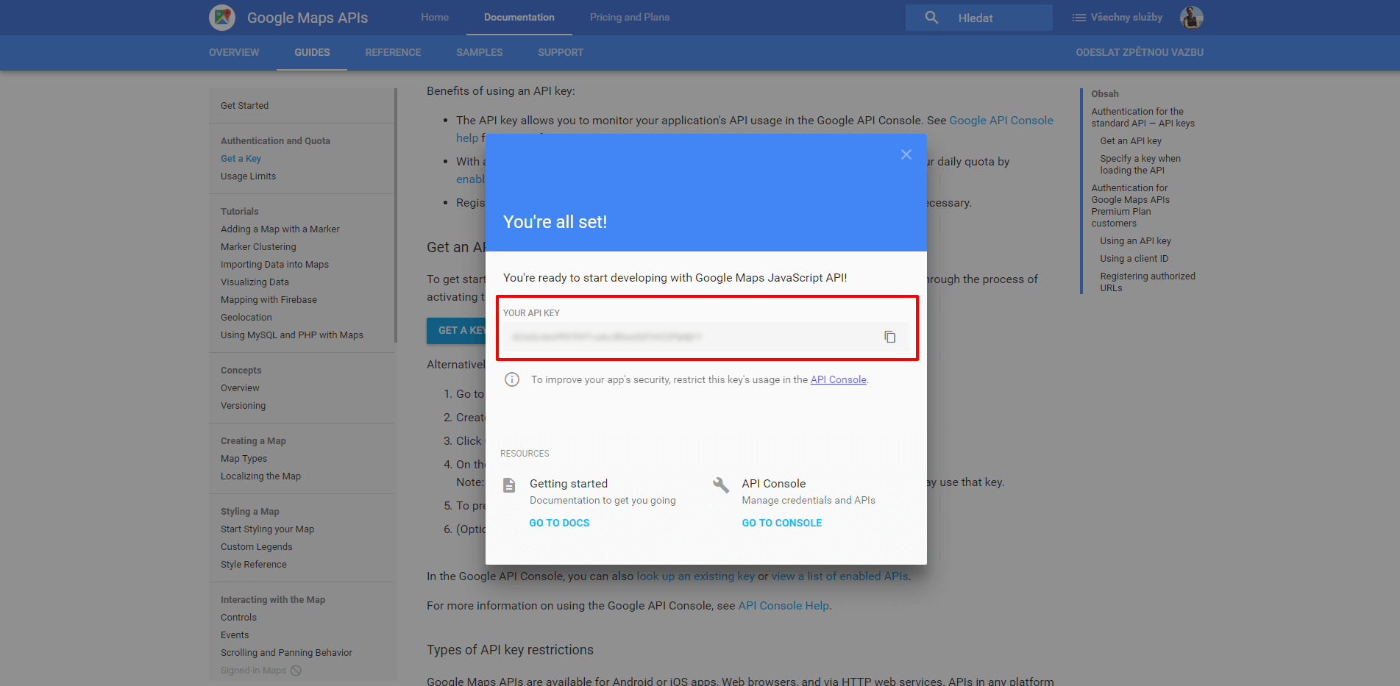Click the left sidebar scrollbar
The image size is (1400, 686).
[x=396, y=215]
